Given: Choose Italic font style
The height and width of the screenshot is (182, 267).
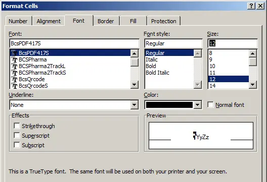Looking at the screenshot, I should [x=169, y=59].
